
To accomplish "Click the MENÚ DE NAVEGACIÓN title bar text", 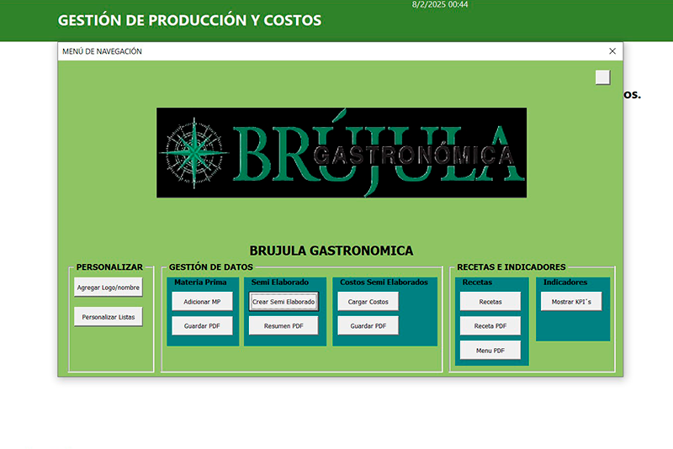I will pos(102,51).
